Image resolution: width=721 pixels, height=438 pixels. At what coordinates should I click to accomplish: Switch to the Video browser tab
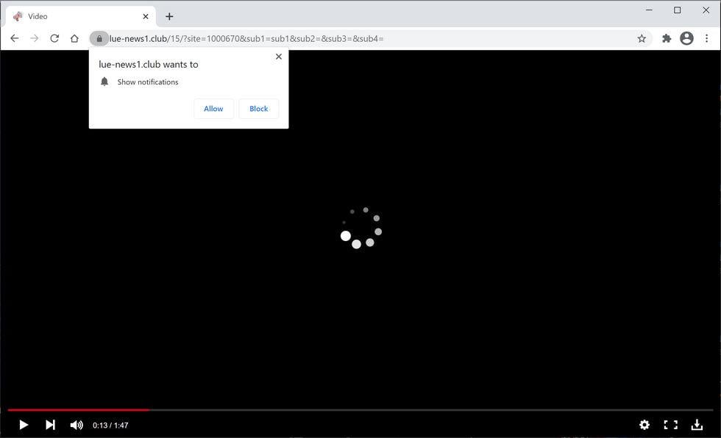click(74, 15)
